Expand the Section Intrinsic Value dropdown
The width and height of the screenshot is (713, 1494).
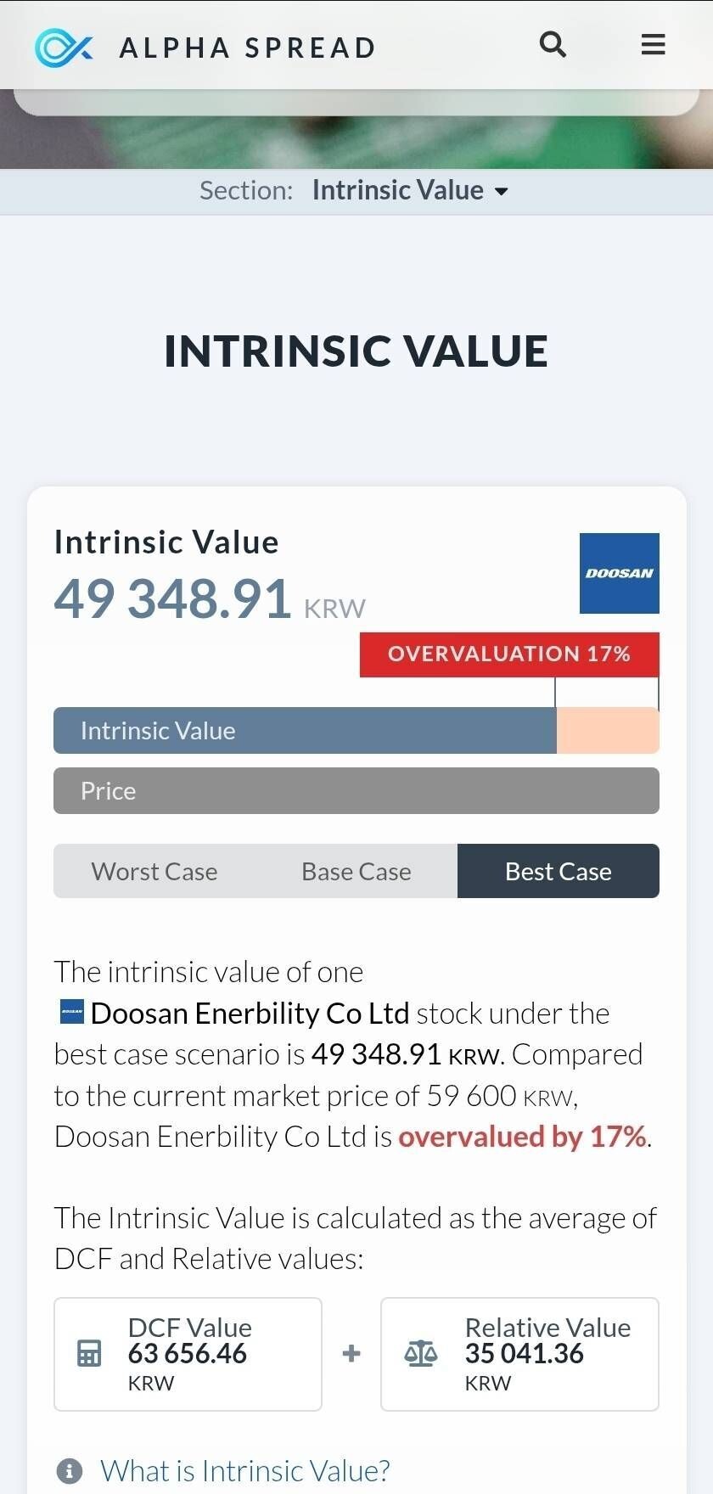point(398,190)
